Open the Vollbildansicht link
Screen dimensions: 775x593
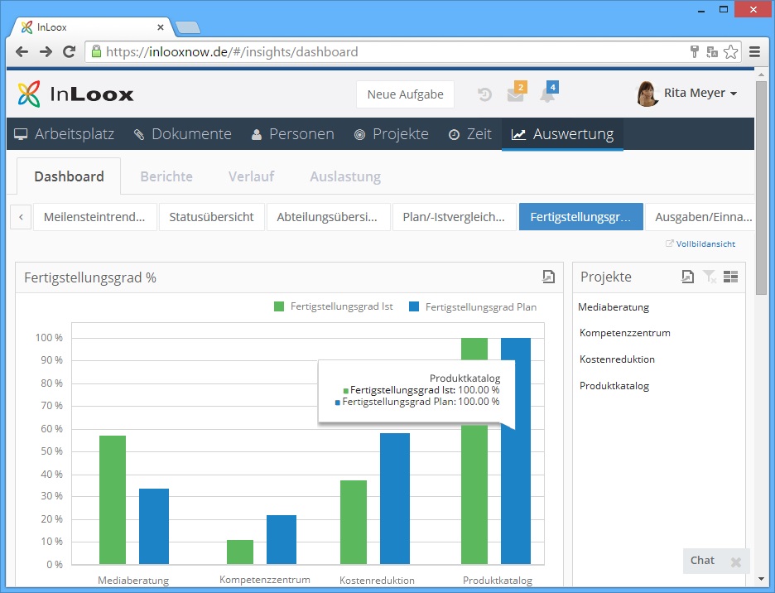coord(700,243)
